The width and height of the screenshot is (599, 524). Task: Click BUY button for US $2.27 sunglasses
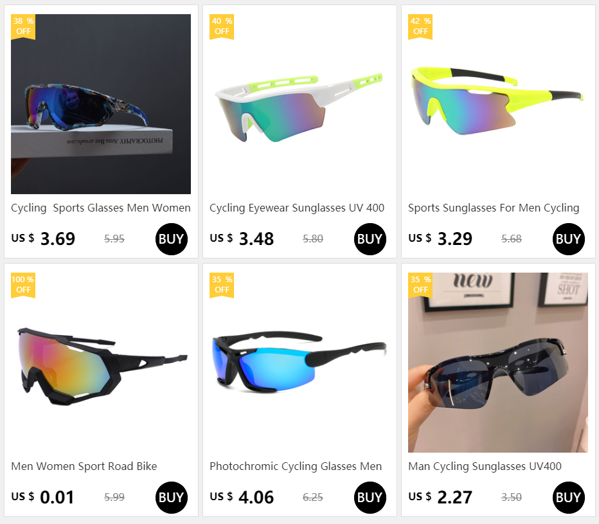point(568,497)
